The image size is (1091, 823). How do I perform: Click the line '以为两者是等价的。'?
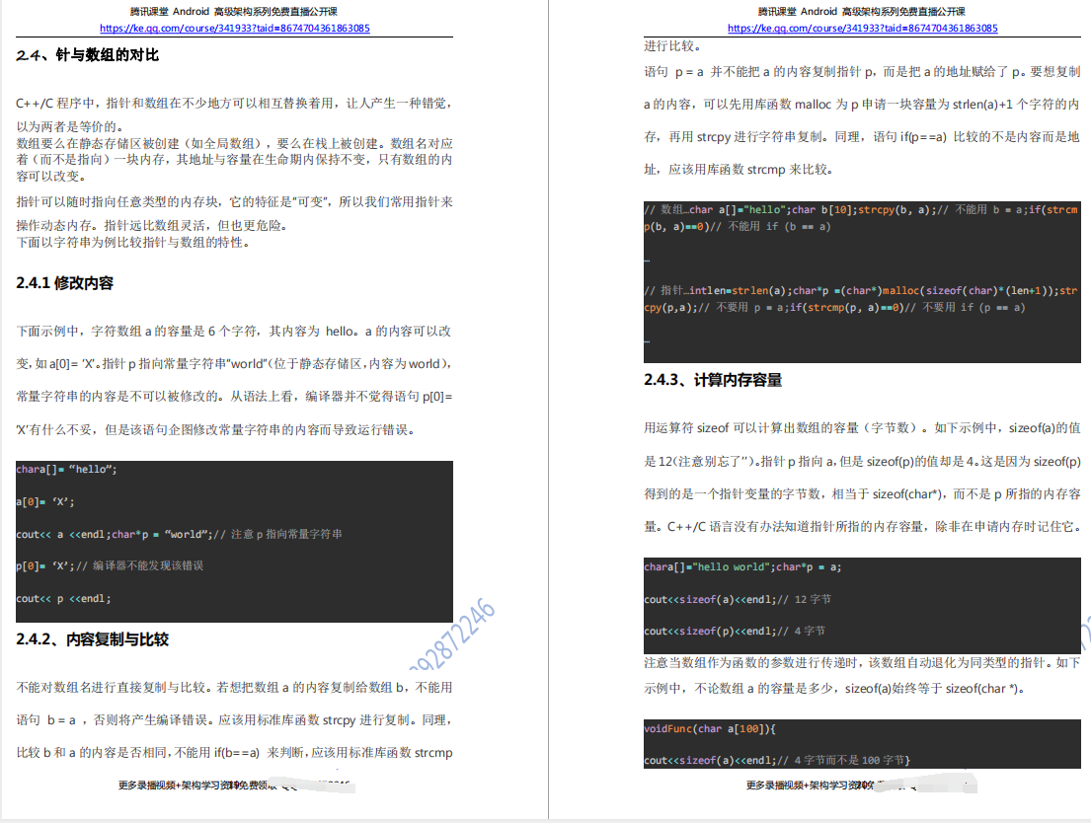click(70, 126)
